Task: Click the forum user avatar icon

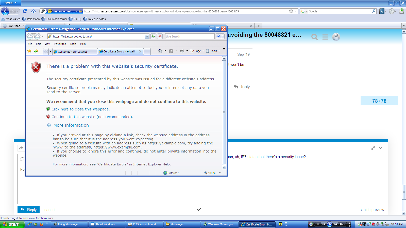Action: (x=336, y=37)
